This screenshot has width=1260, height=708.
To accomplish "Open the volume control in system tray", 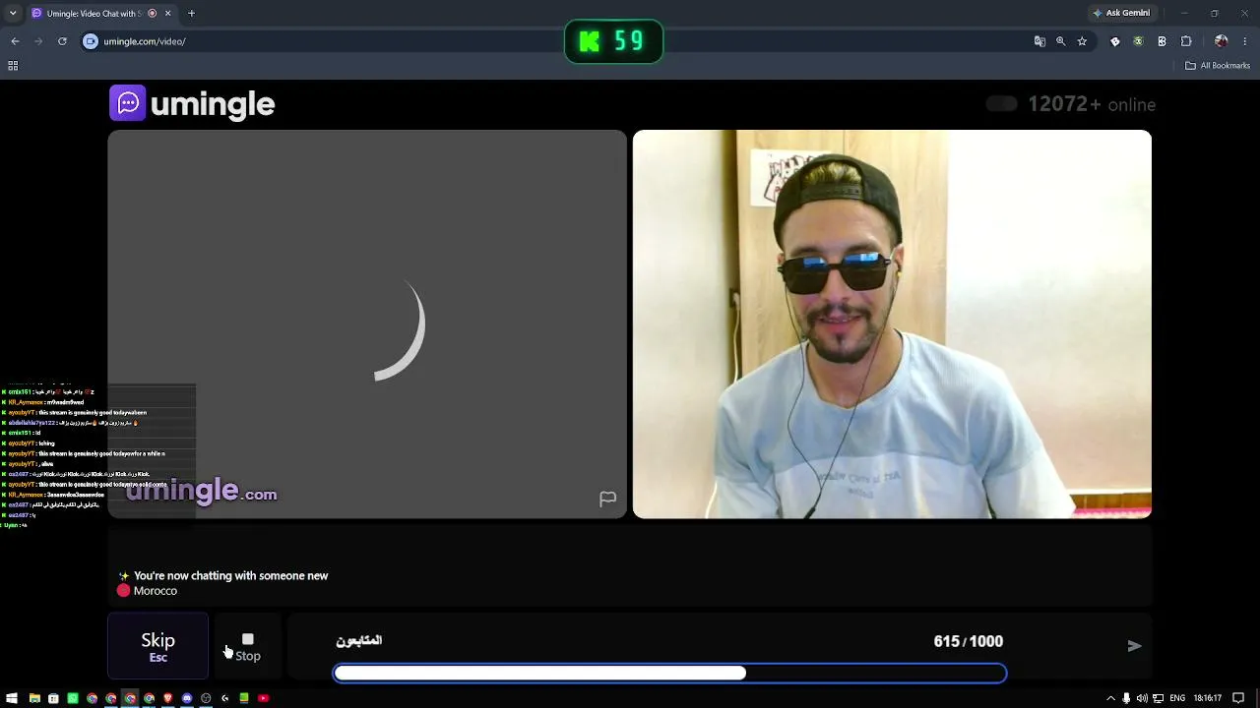I will (1141, 698).
